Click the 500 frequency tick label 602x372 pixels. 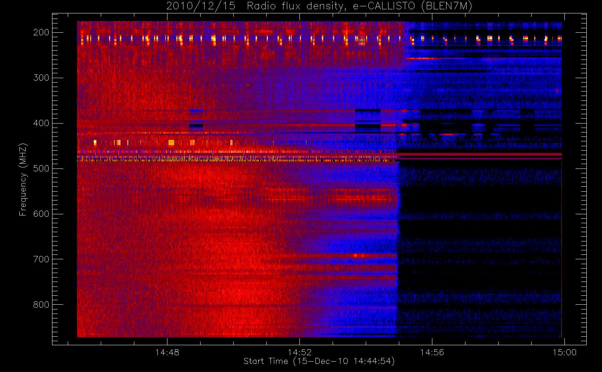pyautogui.click(x=41, y=169)
